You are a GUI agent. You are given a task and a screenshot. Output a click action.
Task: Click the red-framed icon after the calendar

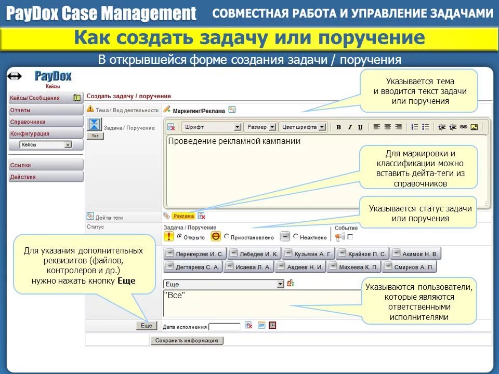(272, 325)
